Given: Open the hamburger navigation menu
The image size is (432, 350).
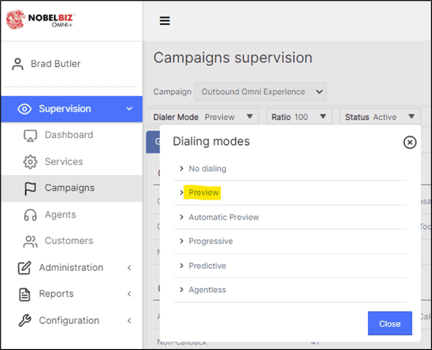Looking at the screenshot, I should (x=164, y=21).
